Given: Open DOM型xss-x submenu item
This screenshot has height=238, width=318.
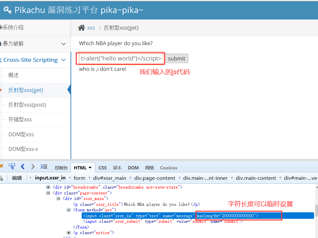Looking at the screenshot, I should pyautogui.click(x=23, y=149).
